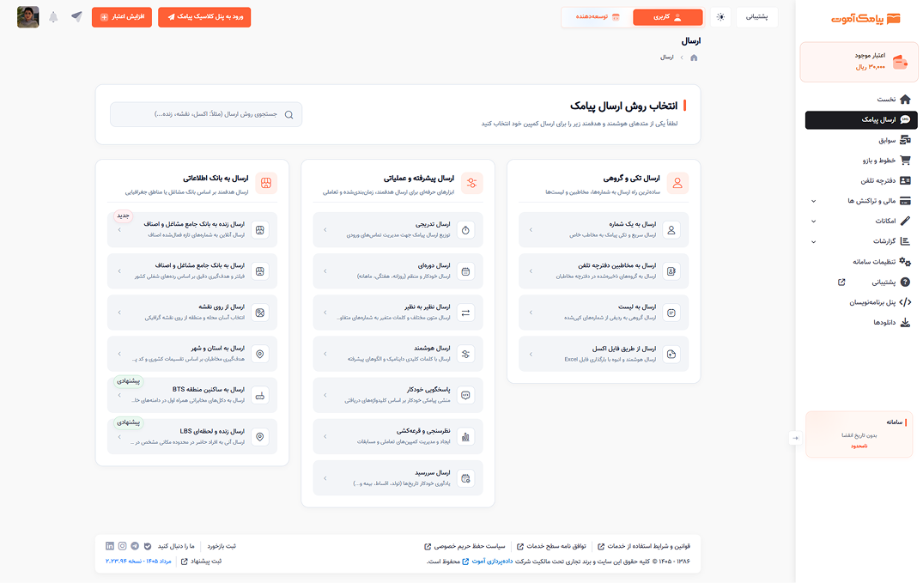Image resolution: width=923 pixels, height=583 pixels.
Task: Open the Telegram footer icon
Action: pos(135,546)
